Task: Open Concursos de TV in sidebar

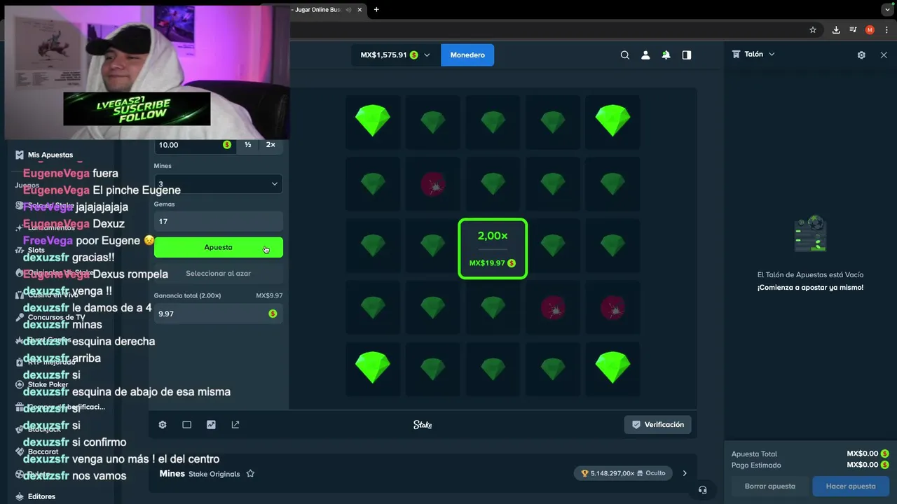Action: [x=57, y=317]
